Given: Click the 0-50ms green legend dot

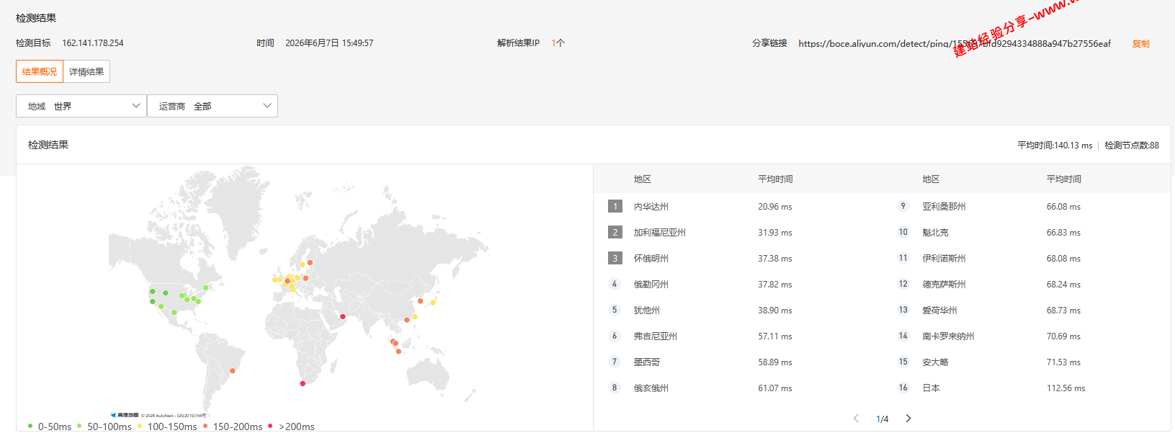Looking at the screenshot, I should pyautogui.click(x=30, y=426).
